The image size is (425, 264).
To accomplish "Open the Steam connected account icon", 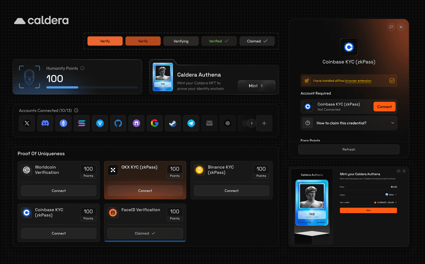I will coord(173,123).
